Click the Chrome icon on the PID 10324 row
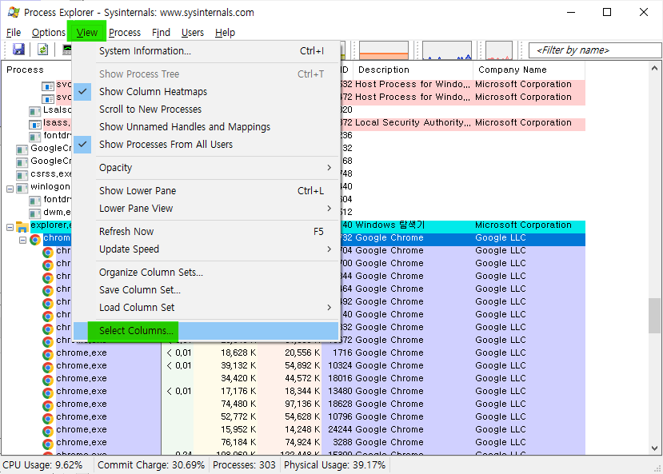663x474 pixels. [x=48, y=368]
